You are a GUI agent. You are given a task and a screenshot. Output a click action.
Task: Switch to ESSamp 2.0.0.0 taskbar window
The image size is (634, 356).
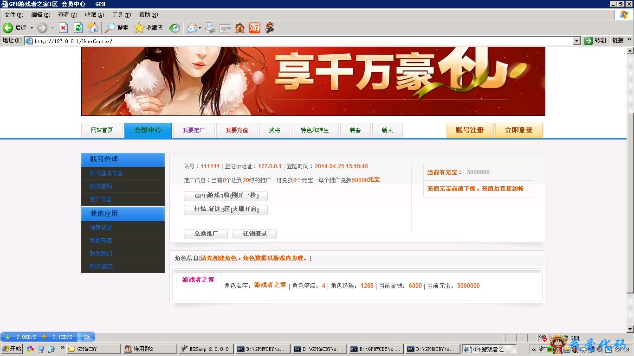[x=206, y=349]
